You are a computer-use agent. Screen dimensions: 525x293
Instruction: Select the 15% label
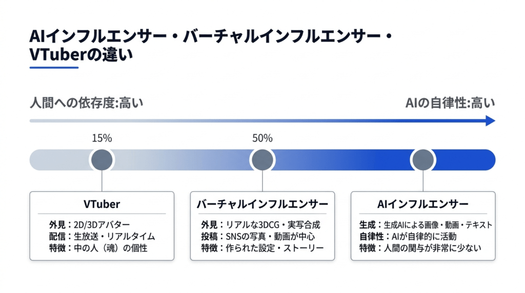102,138
